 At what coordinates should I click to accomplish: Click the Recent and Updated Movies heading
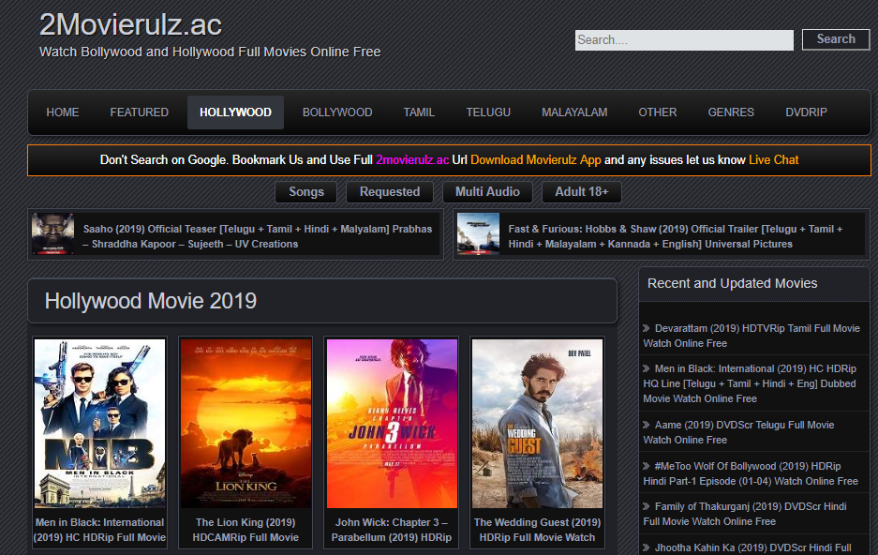tap(733, 283)
